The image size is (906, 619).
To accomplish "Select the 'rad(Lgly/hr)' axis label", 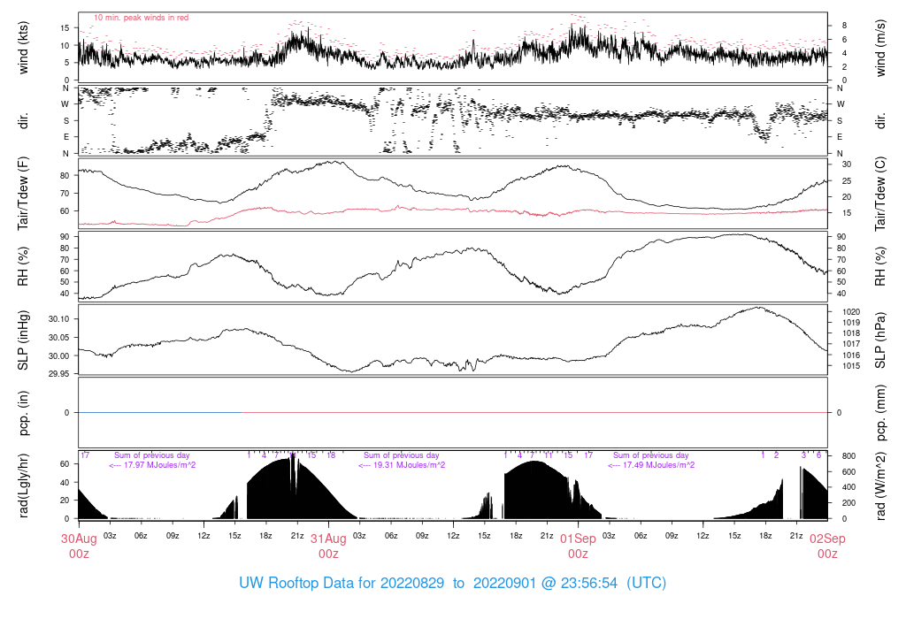I will [23, 485].
